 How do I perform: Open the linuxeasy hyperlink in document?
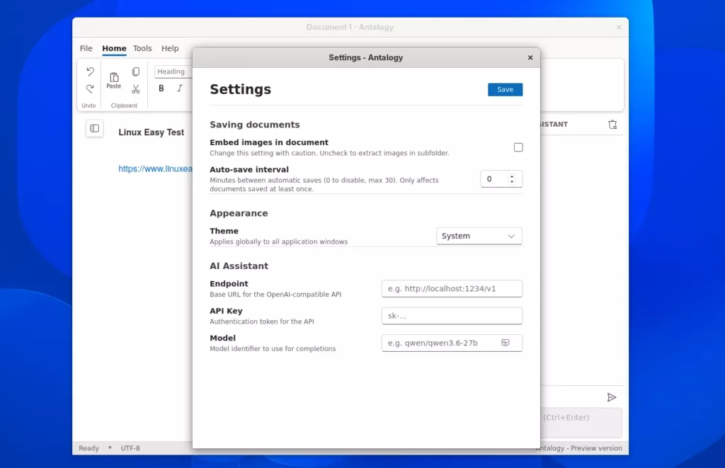[x=155, y=169]
